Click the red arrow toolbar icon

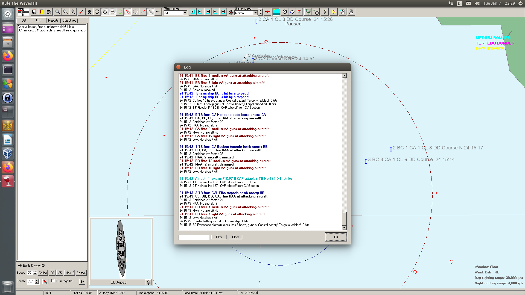pyautogui.click(x=267, y=12)
